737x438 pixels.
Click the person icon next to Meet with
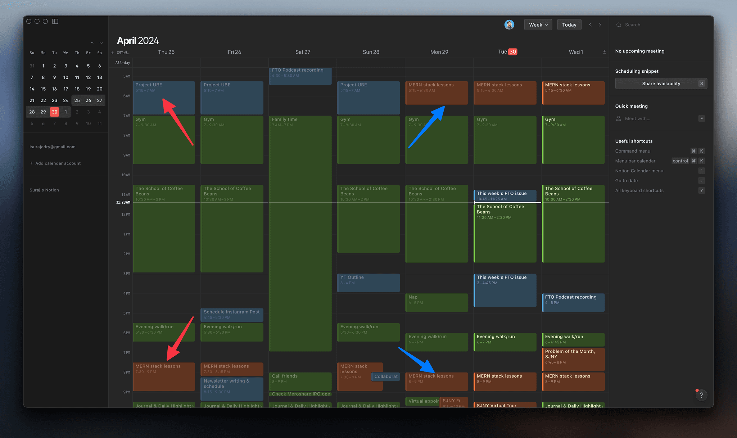(619, 118)
